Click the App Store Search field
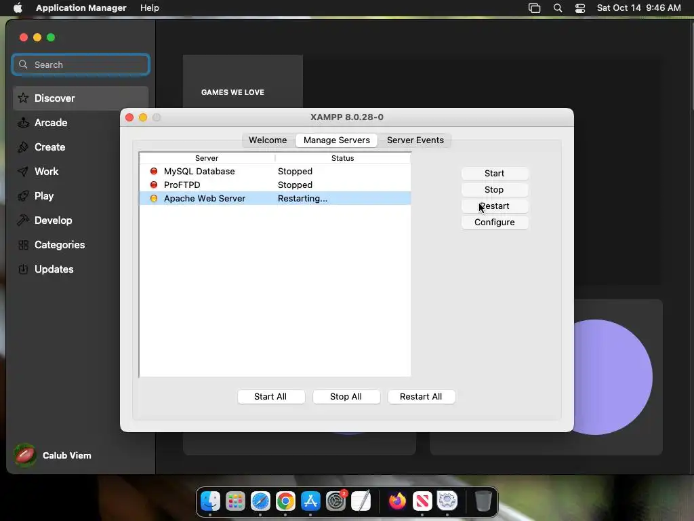The height and width of the screenshot is (521, 694). click(x=81, y=64)
